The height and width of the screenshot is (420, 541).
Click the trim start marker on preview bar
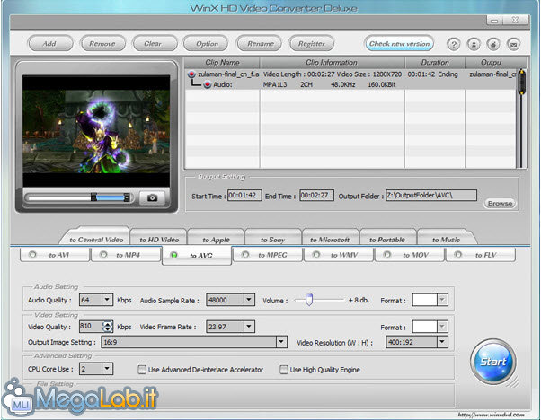[x=93, y=197]
